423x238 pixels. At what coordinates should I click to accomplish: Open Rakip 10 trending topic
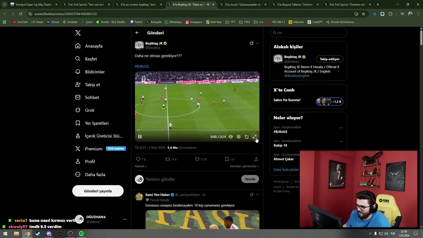pyautogui.click(x=280, y=145)
